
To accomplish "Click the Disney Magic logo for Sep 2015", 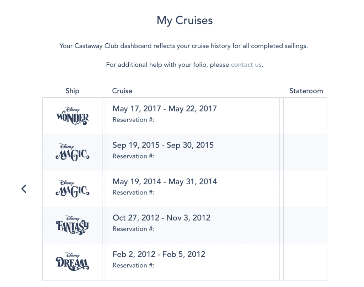I will point(73,152).
